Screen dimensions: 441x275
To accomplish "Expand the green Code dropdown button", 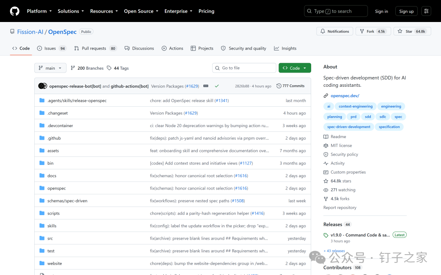I will [295, 68].
